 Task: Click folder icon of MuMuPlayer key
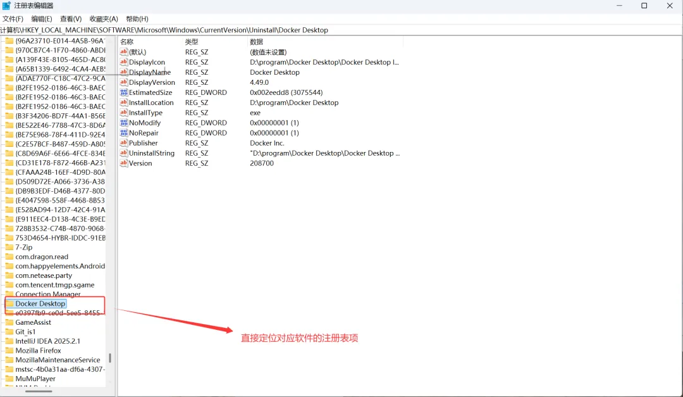point(9,379)
